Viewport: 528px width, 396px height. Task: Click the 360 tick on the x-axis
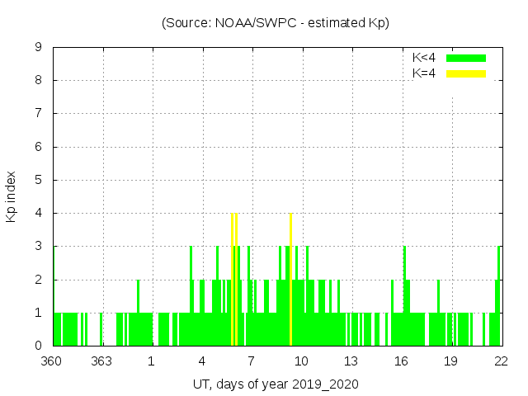tap(52, 361)
